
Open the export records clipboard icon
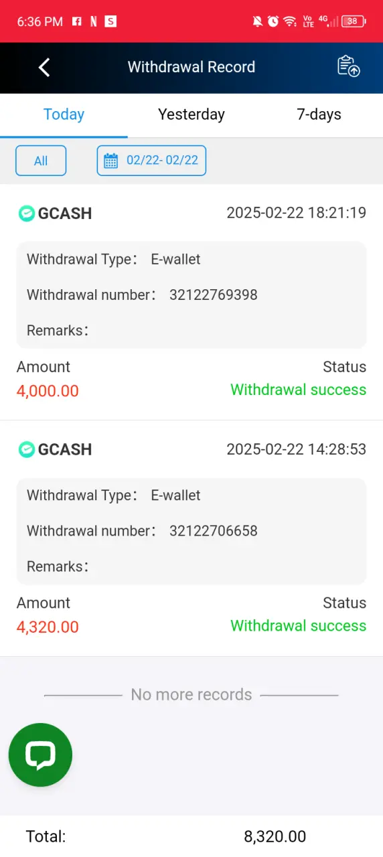click(348, 66)
